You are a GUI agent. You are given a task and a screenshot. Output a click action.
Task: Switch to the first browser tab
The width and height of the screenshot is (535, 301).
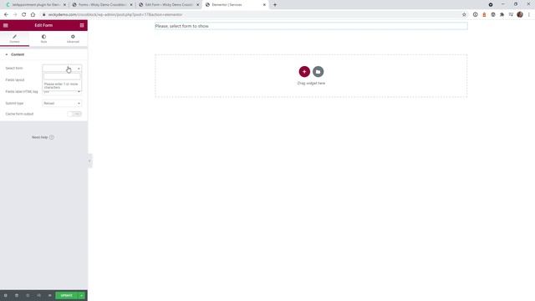coord(35,5)
